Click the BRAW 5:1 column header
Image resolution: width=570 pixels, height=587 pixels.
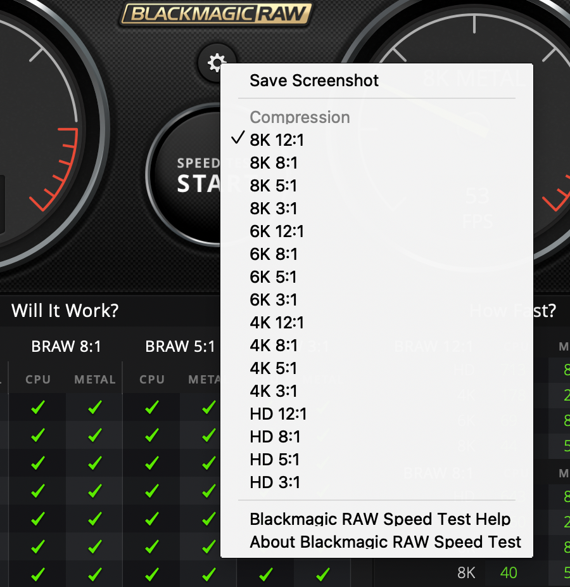pos(180,346)
